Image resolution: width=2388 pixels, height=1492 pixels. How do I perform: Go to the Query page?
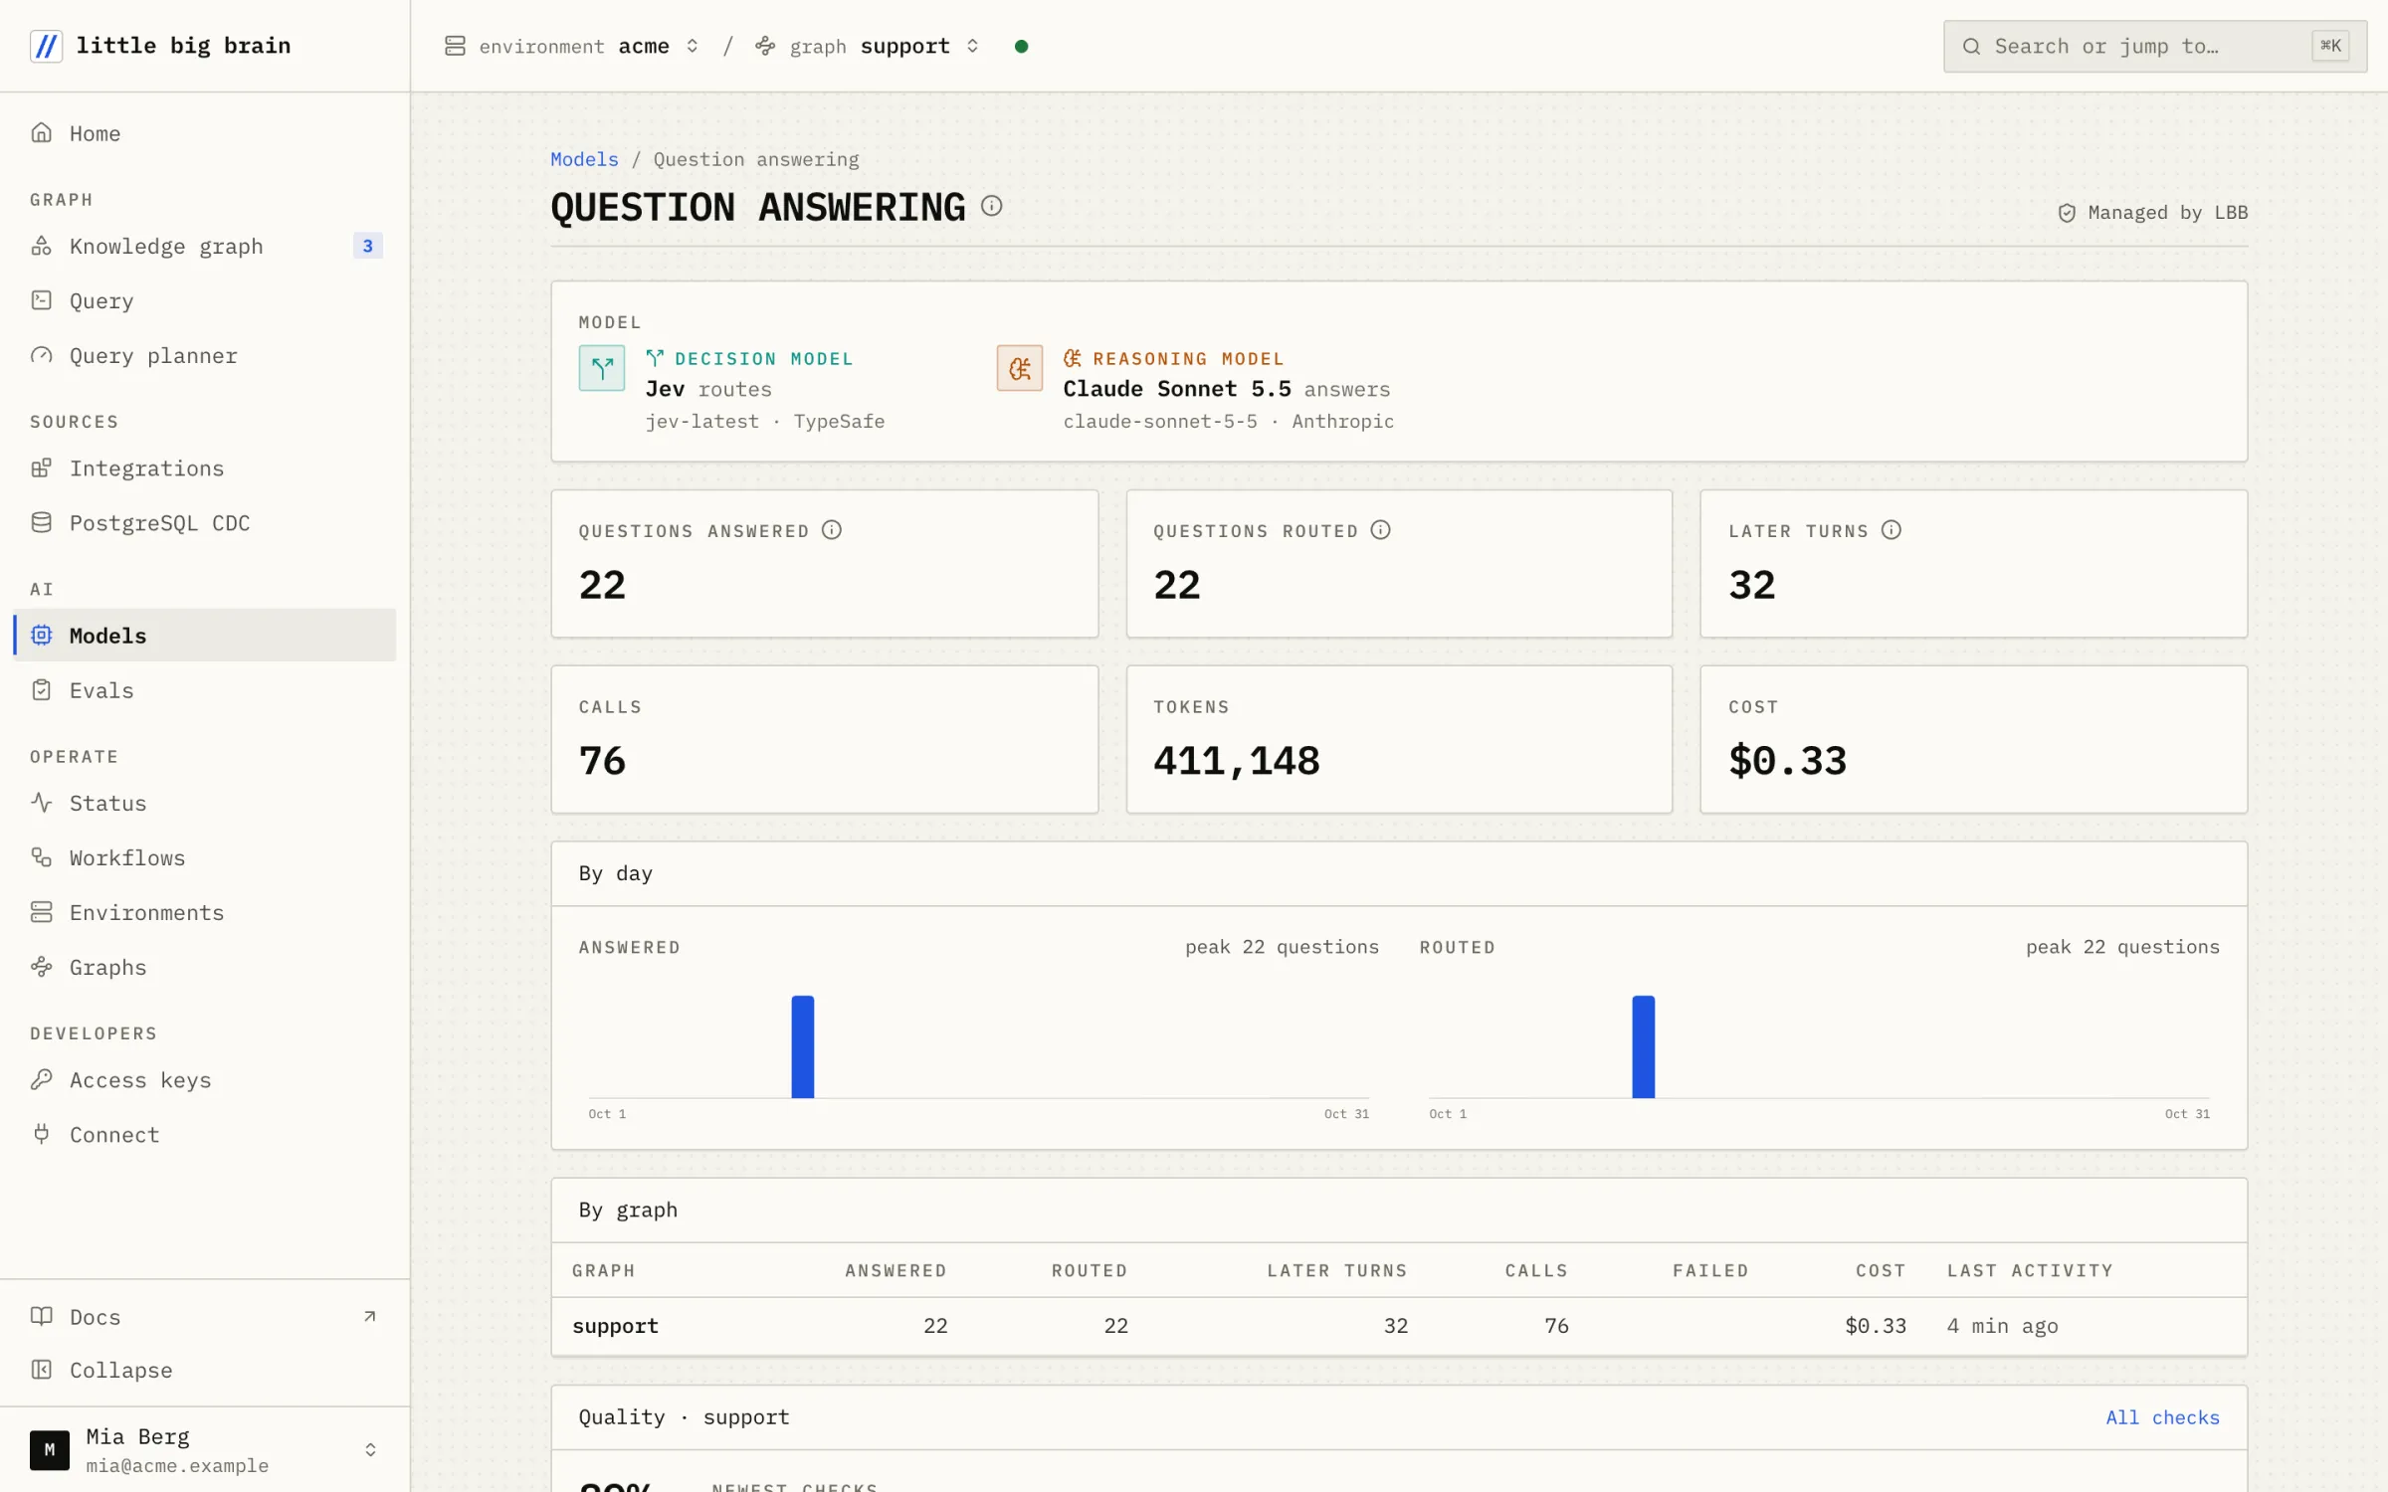point(204,300)
